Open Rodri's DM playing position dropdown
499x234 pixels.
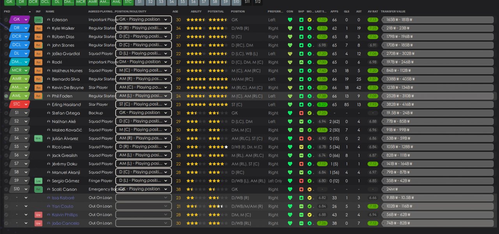143,62
